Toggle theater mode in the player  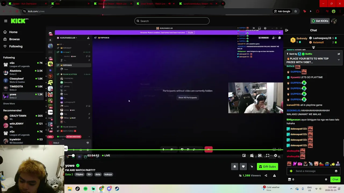(x=260, y=155)
